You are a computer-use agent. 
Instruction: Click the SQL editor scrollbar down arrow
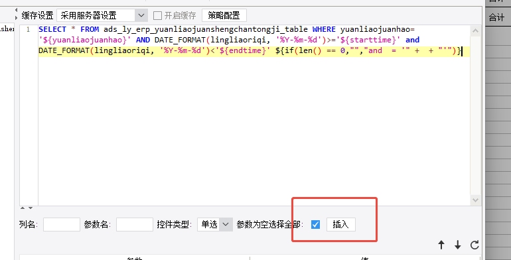coord(475,200)
